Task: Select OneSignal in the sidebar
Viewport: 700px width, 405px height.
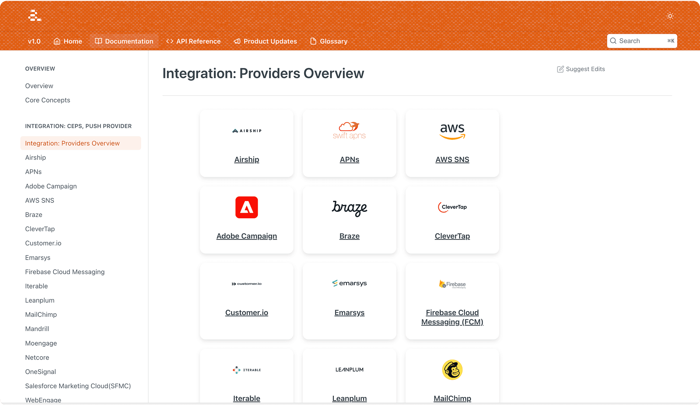Action: pyautogui.click(x=40, y=372)
